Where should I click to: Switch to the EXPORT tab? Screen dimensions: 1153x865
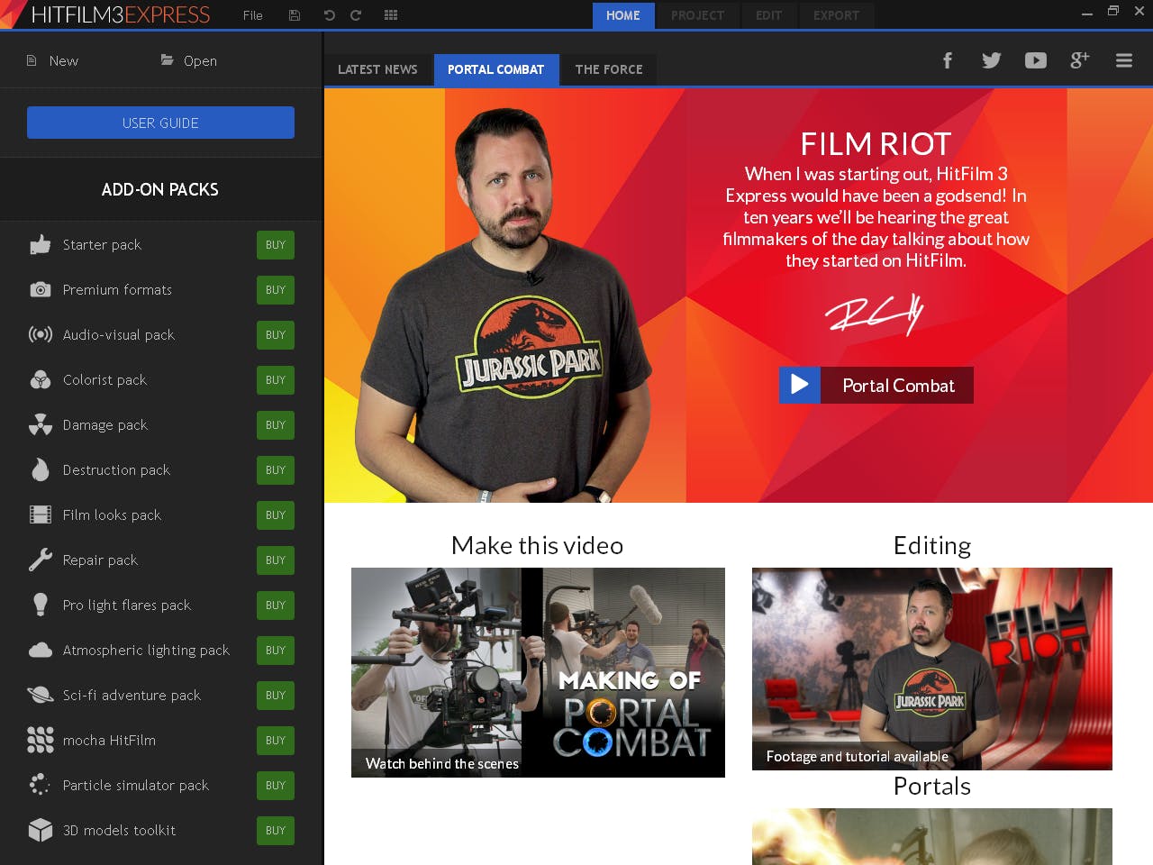click(x=836, y=15)
